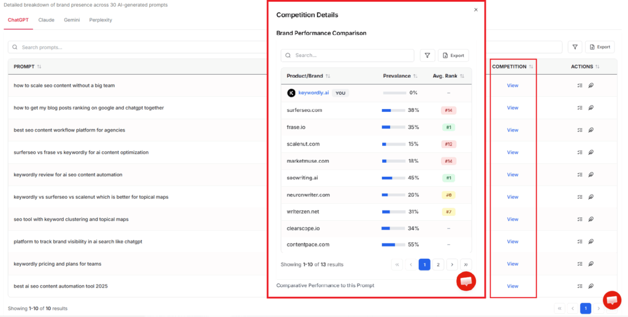
Task: Jump to first page in modal pagination
Action: click(x=397, y=264)
